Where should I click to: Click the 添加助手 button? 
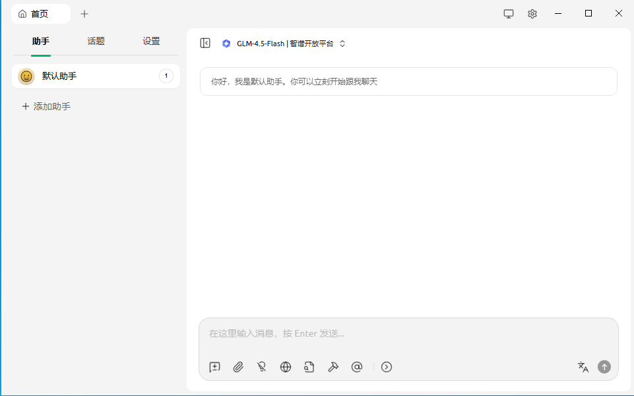(x=46, y=106)
